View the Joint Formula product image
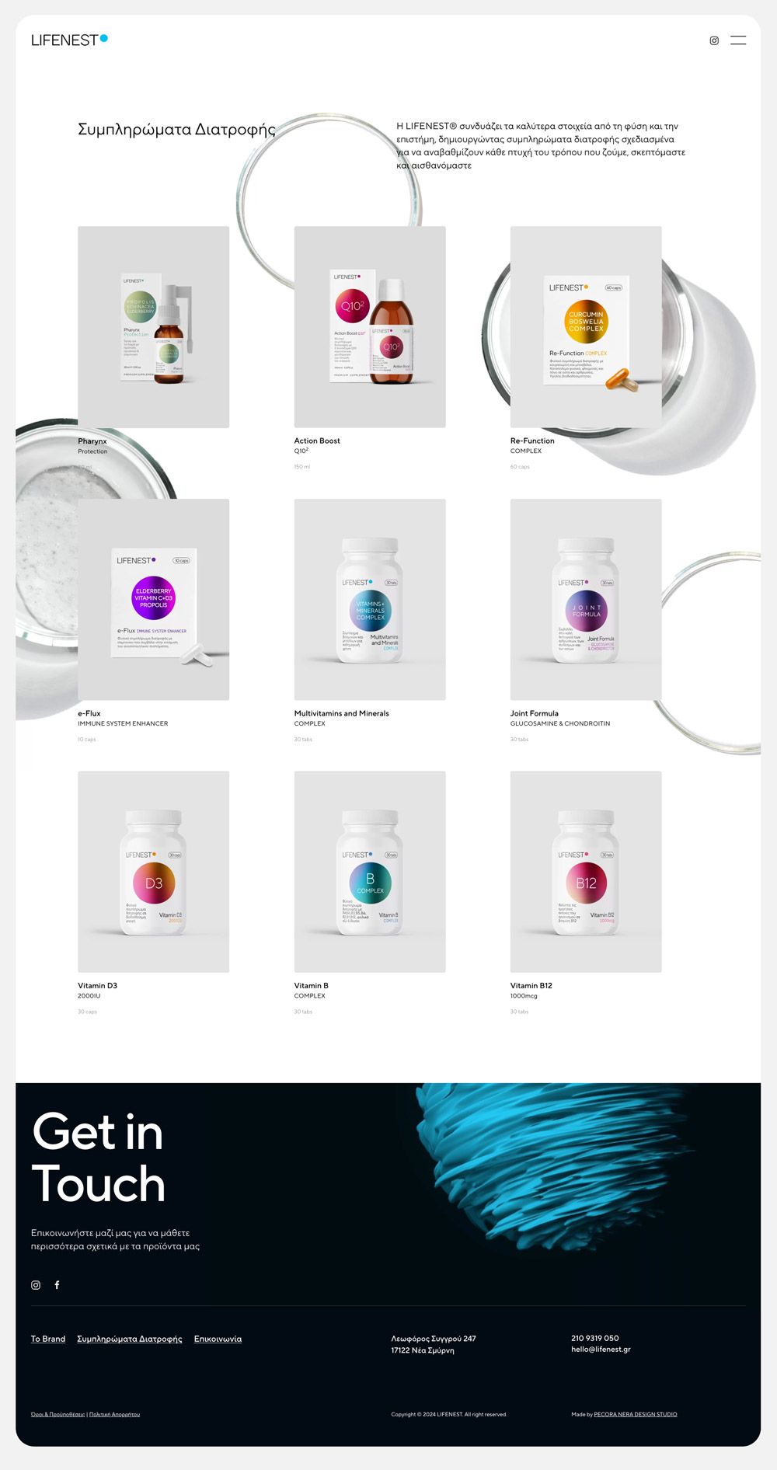Screen dimensions: 777x1470 coord(586,600)
